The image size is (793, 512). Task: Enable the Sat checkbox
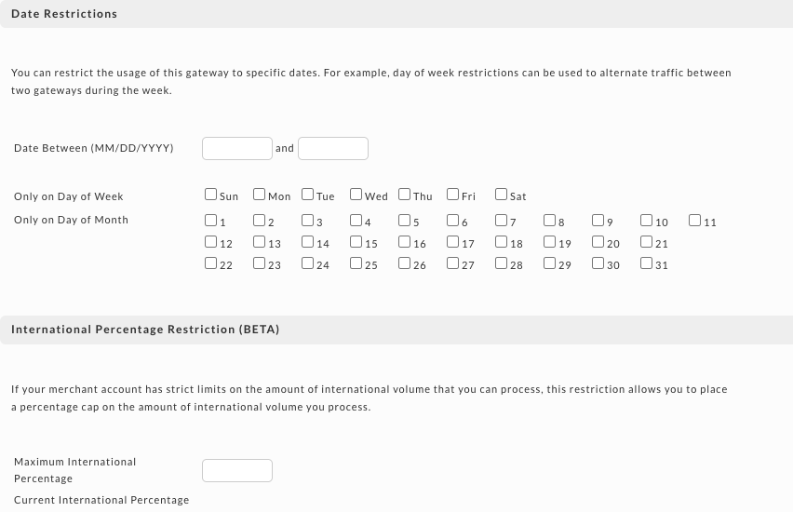pos(501,195)
